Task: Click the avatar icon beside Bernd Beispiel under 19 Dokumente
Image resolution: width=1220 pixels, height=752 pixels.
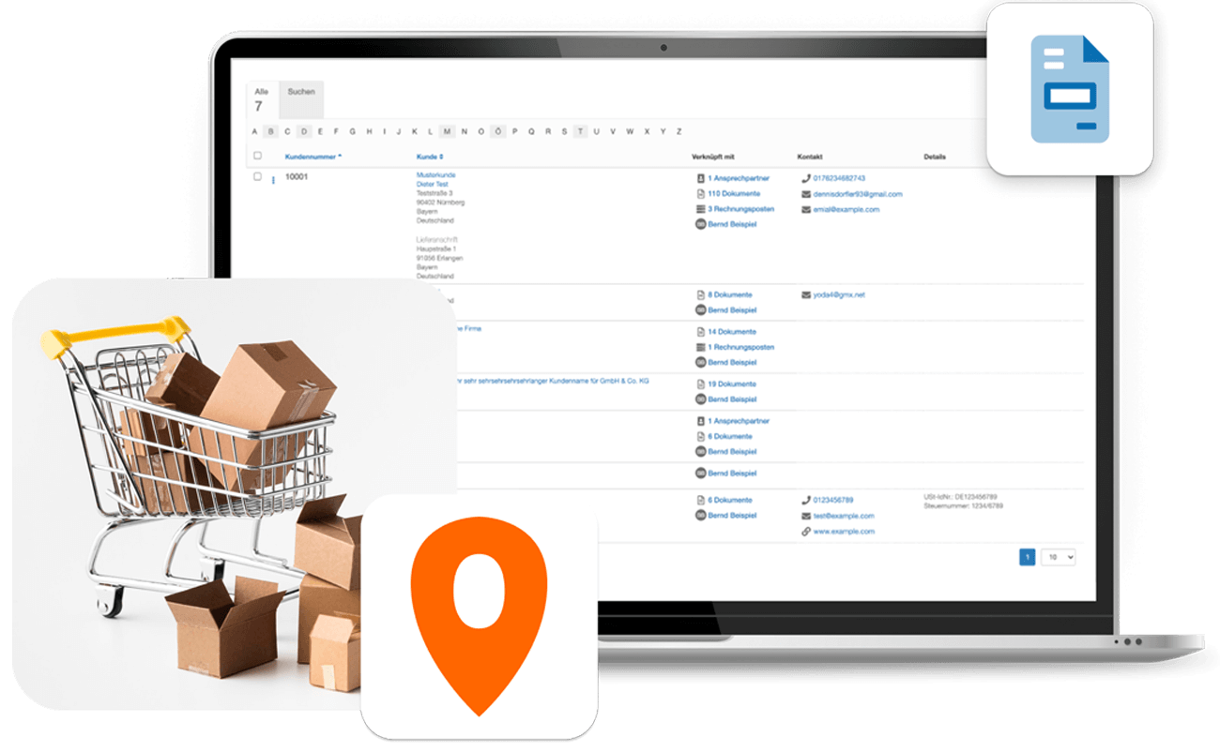Action: tap(700, 399)
